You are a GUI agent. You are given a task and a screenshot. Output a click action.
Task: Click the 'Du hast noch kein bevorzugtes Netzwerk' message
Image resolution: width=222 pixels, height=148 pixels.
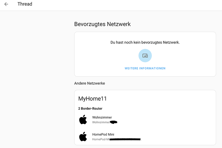pyautogui.click(x=145, y=42)
